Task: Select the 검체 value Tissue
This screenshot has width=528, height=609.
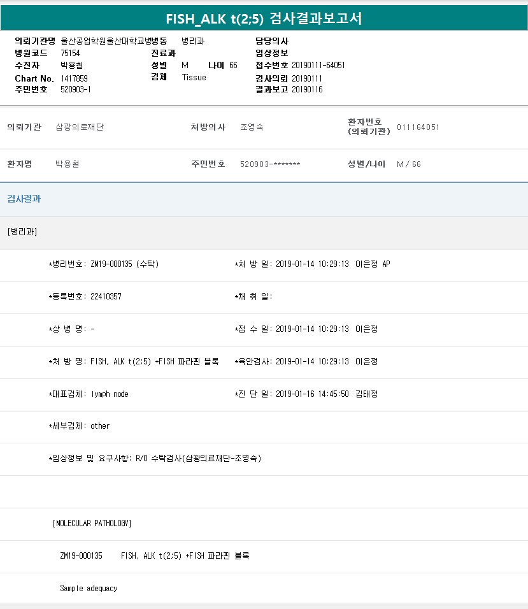Action: click(194, 77)
